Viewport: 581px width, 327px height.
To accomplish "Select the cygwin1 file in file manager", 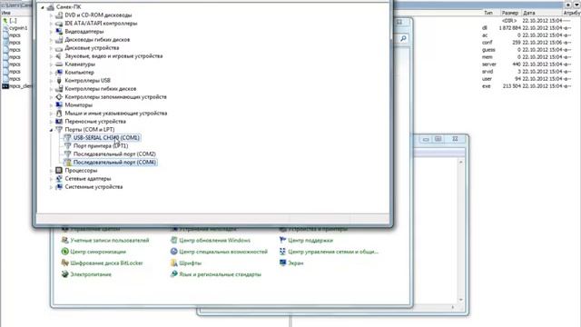I will (x=18, y=28).
